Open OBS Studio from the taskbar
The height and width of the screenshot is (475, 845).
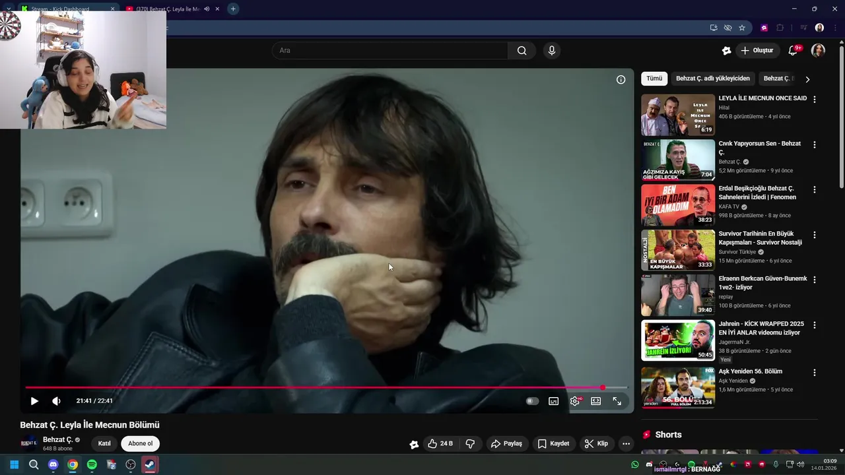[131, 464]
